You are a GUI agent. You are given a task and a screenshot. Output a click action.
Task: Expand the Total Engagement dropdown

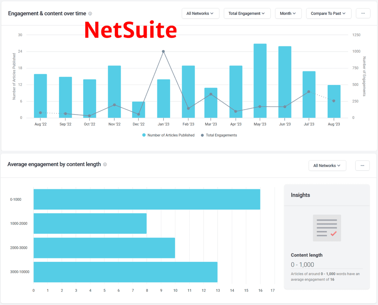(247, 14)
